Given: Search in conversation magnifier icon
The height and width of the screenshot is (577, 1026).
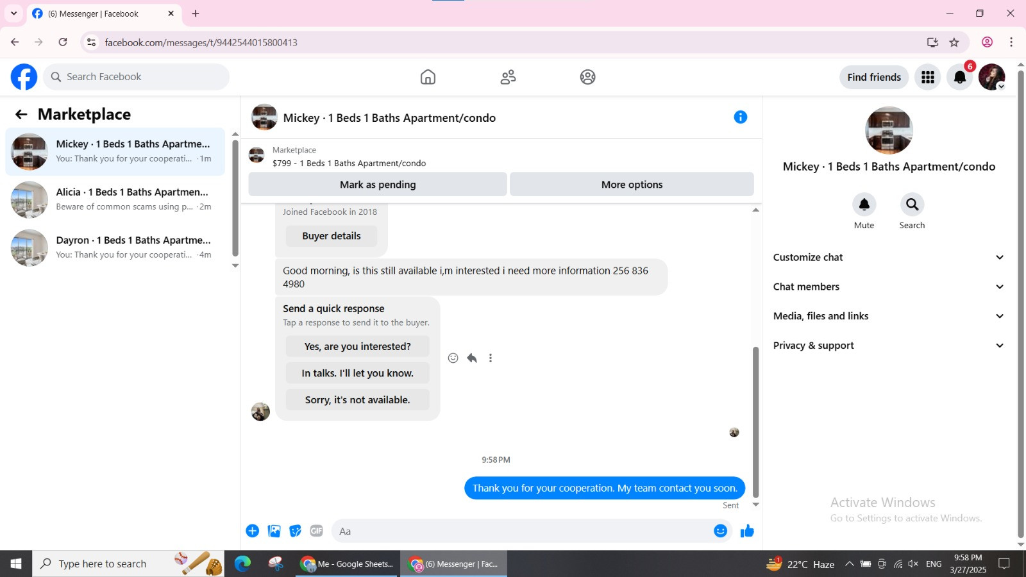Looking at the screenshot, I should point(912,205).
